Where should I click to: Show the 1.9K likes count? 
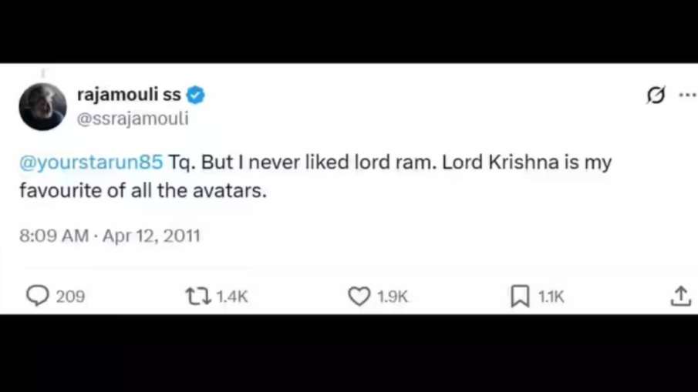tap(393, 297)
